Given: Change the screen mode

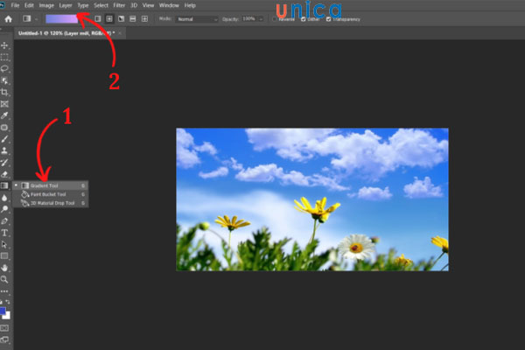Looking at the screenshot, I should pyautogui.click(x=4, y=339).
